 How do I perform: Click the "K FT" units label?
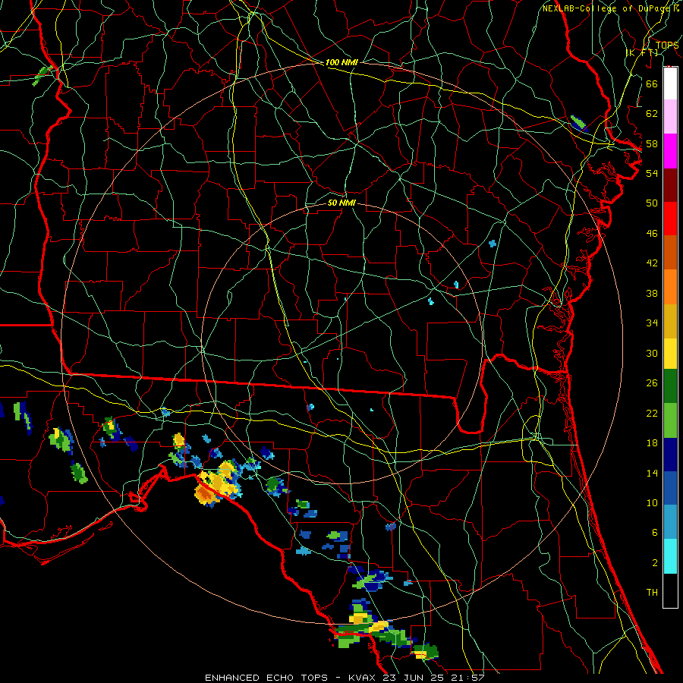[643, 52]
